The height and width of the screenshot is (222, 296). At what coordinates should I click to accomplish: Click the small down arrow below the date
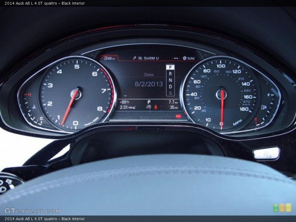coord(125,96)
